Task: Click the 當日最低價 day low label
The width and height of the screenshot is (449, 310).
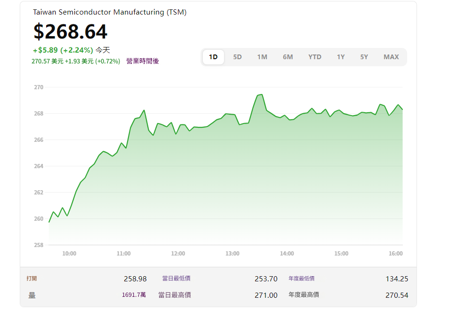Action: coord(176,279)
